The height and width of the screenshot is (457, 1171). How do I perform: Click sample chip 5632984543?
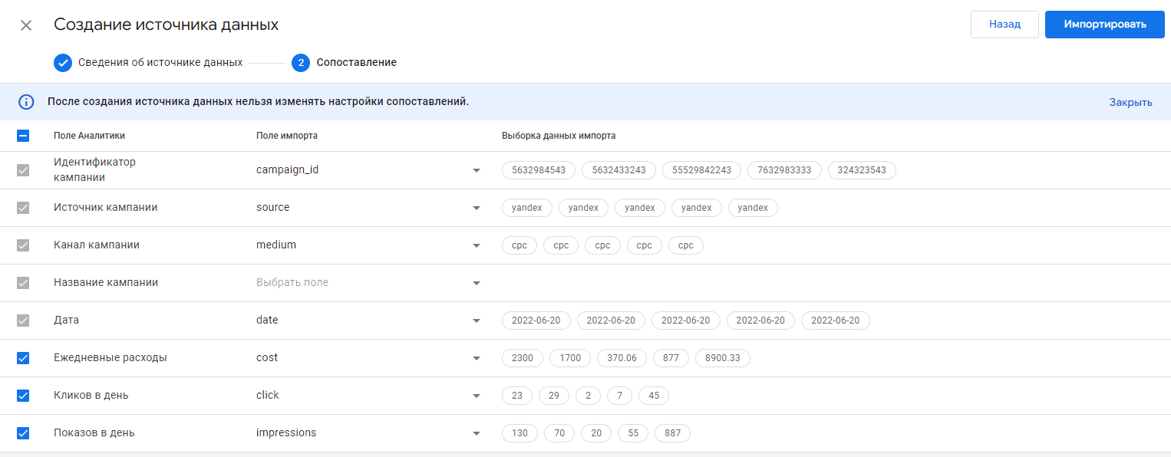(x=539, y=170)
